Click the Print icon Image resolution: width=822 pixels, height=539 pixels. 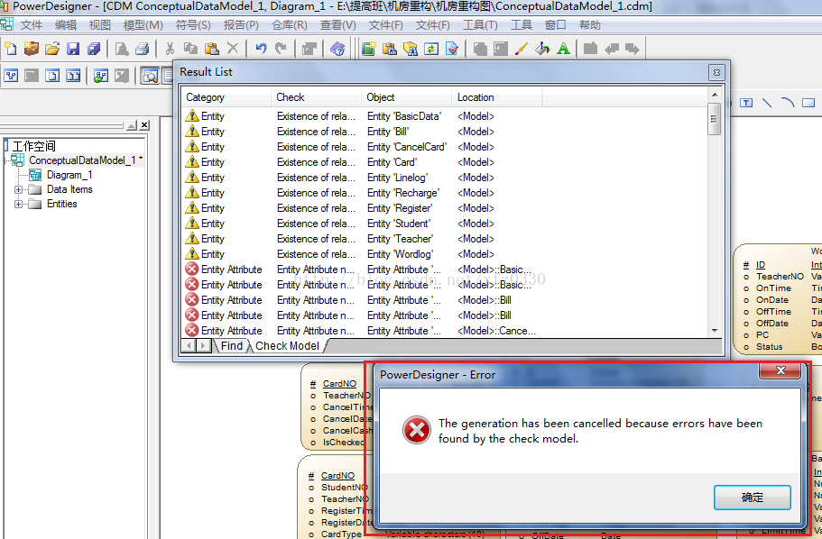[142, 49]
